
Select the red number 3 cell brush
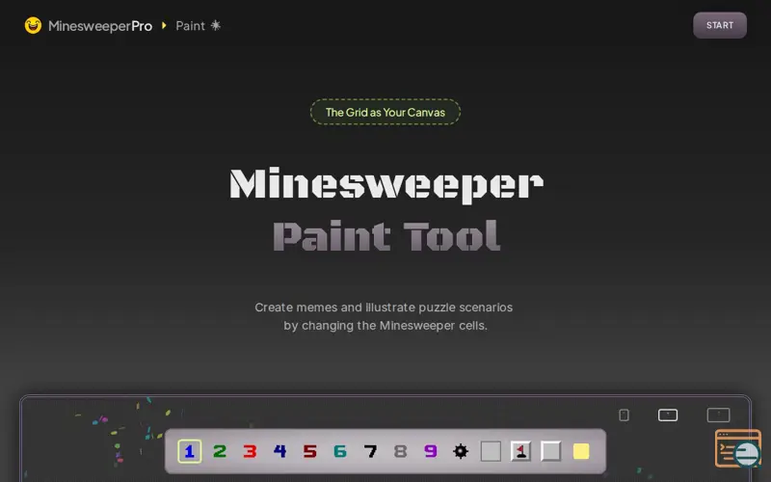[250, 451]
